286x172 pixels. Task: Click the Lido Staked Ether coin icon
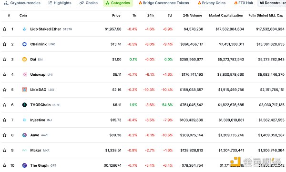(24, 29)
